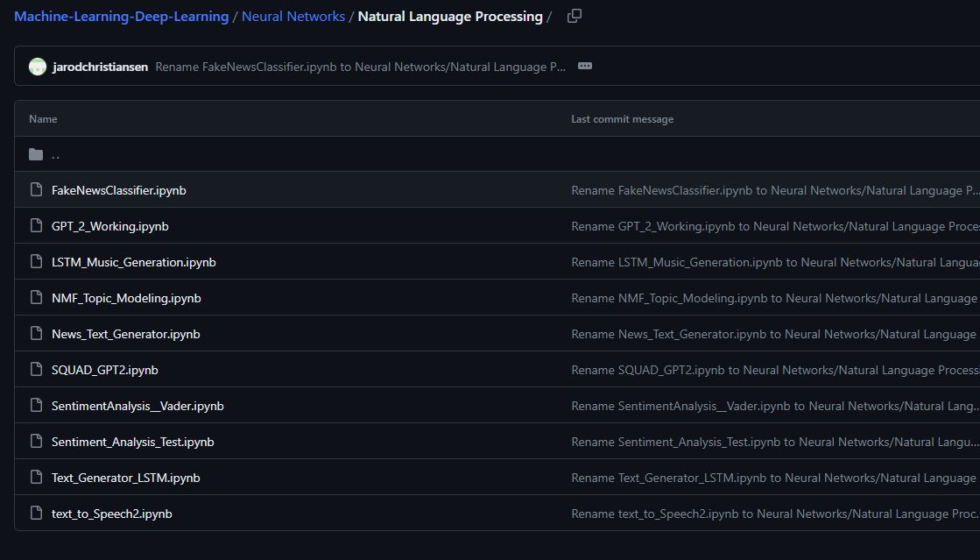Open commit 'Rename SentimentAnalysis__Vader.ipynb' message
This screenshot has height=560, width=980.
(775, 406)
